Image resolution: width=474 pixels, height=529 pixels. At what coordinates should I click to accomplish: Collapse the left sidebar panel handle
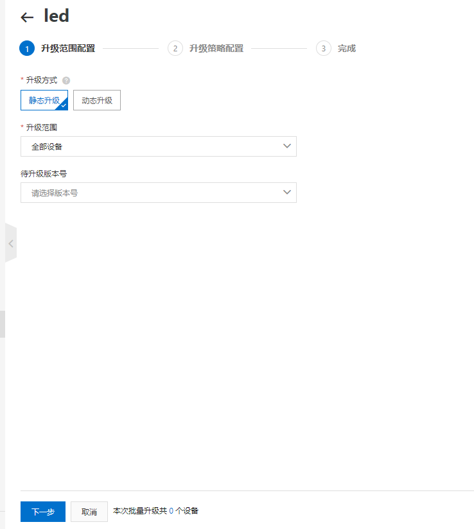(x=11, y=243)
